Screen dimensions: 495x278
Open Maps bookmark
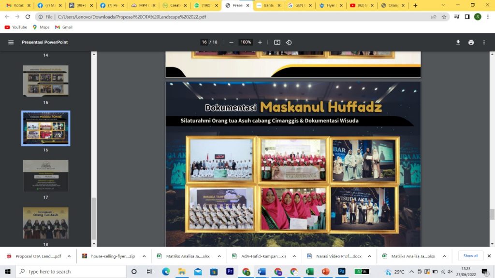click(41, 27)
